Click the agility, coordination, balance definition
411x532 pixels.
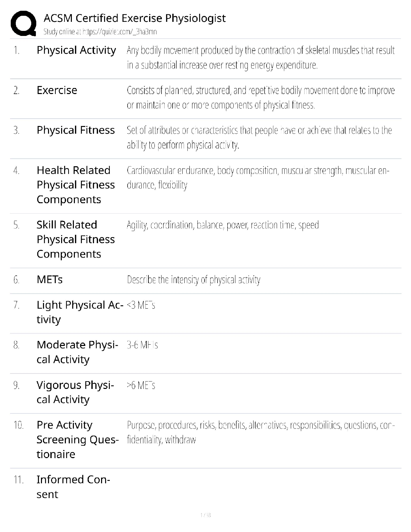pos(223,225)
